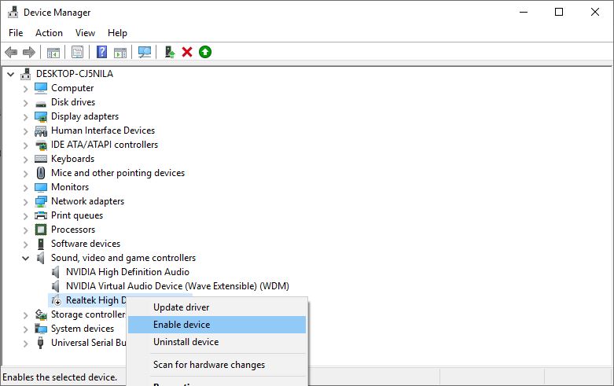
Task: Expand the Network adapters category
Action: coord(25,201)
